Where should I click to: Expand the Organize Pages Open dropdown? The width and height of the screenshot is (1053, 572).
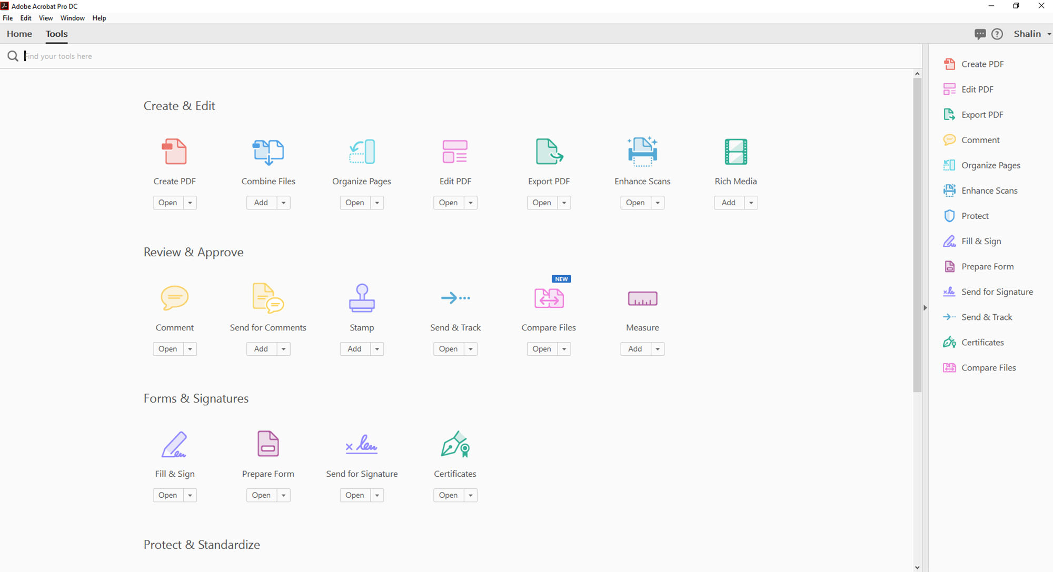tap(377, 203)
